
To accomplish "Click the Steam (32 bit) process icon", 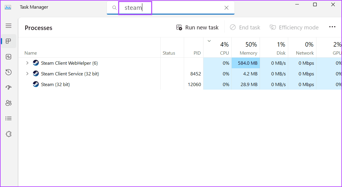I will [36, 84].
